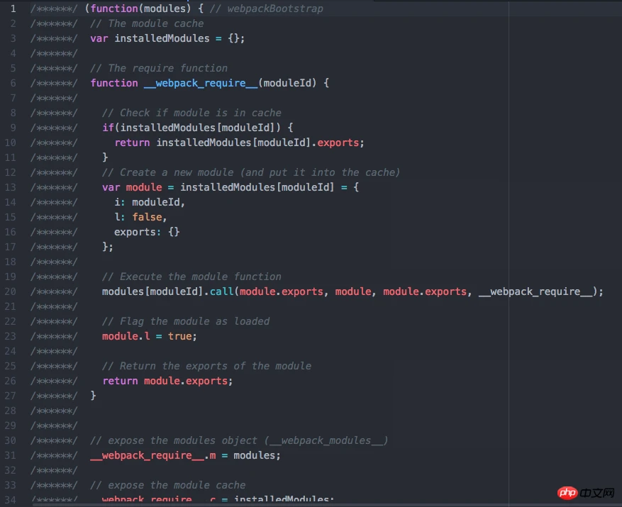Image resolution: width=622 pixels, height=507 pixels.
Task: Click '(moduleId)' parameter on line 6
Action: pos(288,83)
